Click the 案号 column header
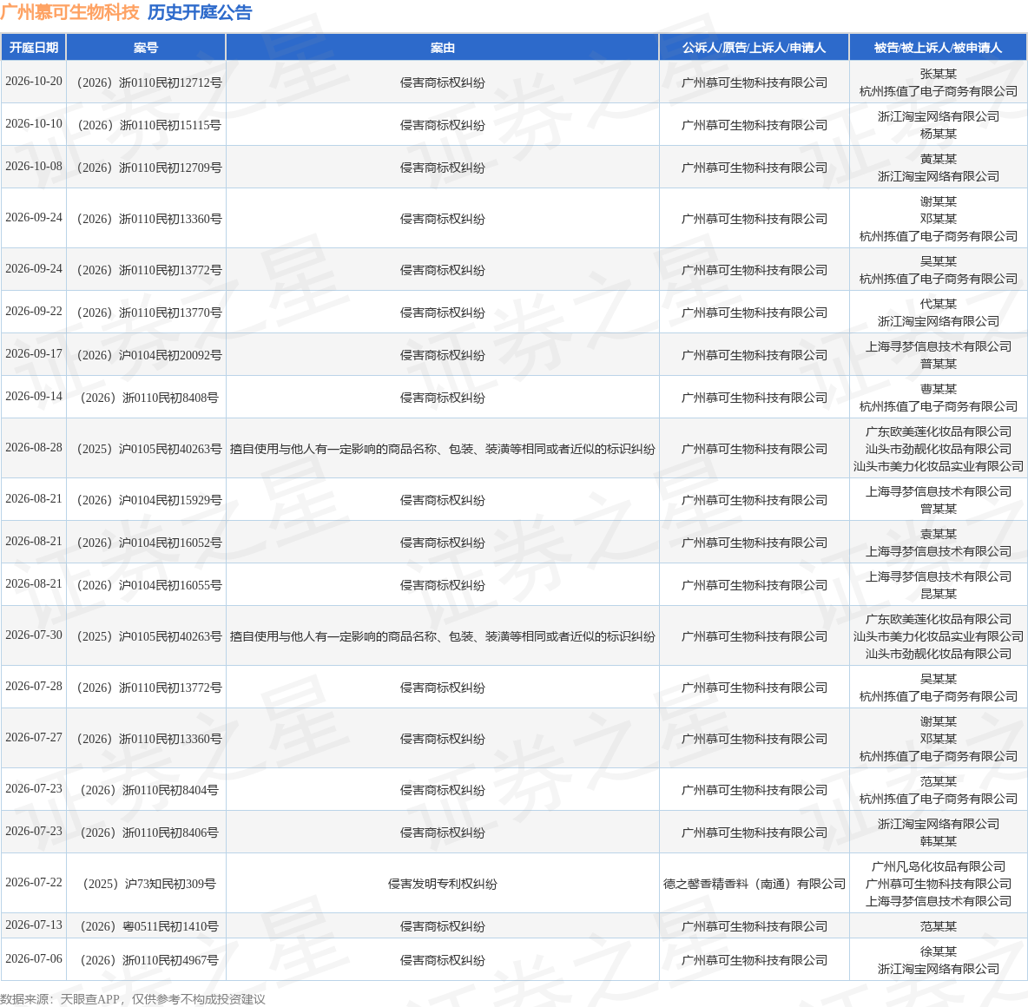 click(146, 47)
